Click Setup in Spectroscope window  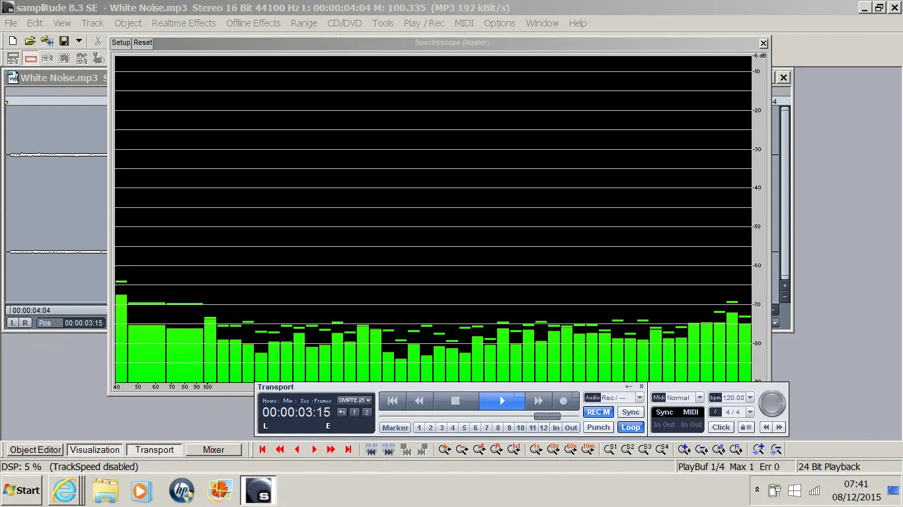pos(121,42)
